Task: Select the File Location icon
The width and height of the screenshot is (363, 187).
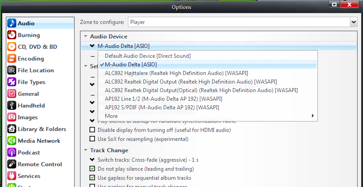Action: click(x=12, y=70)
